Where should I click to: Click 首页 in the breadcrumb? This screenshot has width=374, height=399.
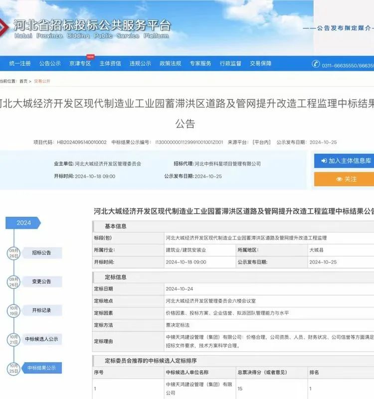pyautogui.click(x=23, y=81)
